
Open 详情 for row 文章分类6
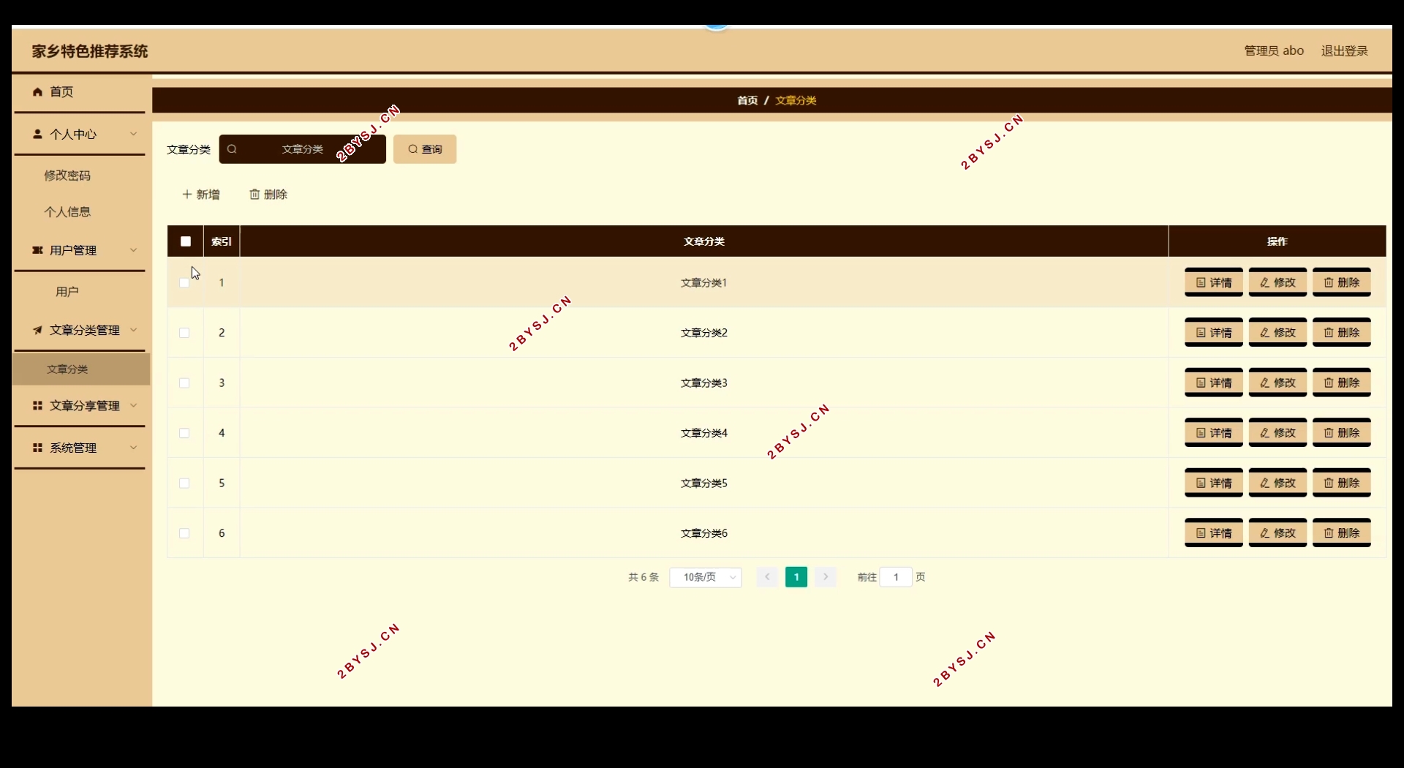(x=1214, y=533)
